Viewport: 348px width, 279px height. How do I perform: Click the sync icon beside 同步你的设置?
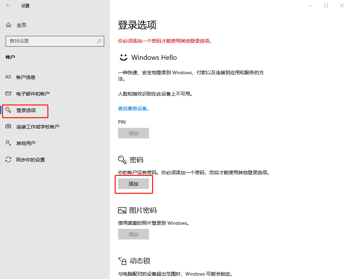point(9,159)
